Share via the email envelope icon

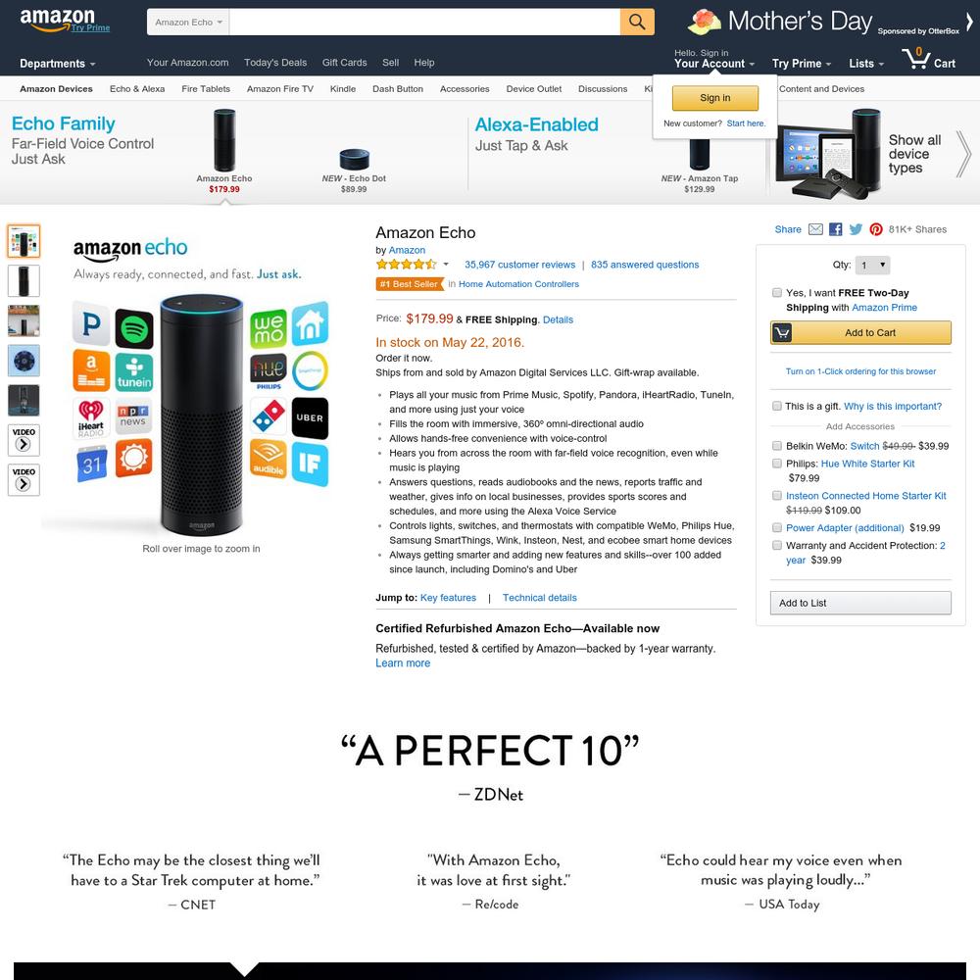coord(815,229)
